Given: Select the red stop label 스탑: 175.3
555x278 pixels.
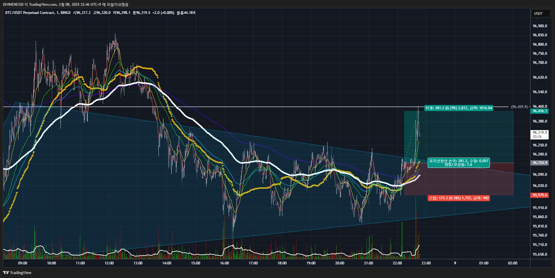Looking at the screenshot, I should tap(459, 198).
